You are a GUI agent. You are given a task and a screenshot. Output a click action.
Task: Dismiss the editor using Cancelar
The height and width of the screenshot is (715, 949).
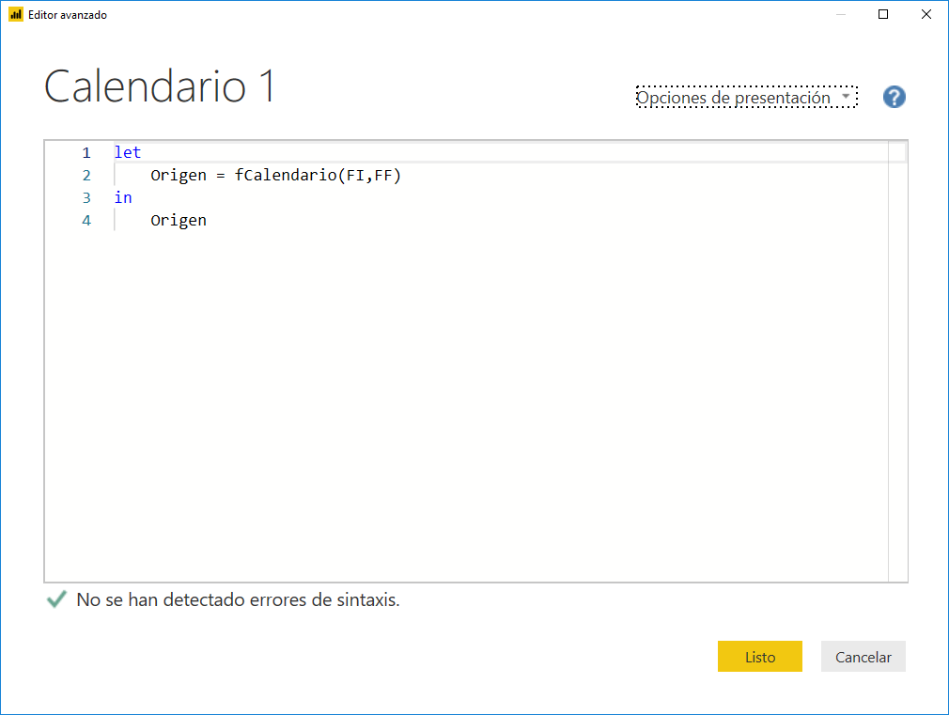pyautogui.click(x=863, y=656)
